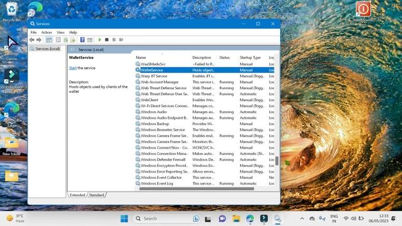This screenshot has height=226, width=402.
Task: Select Windows Connection Manager service row
Action: [205, 154]
